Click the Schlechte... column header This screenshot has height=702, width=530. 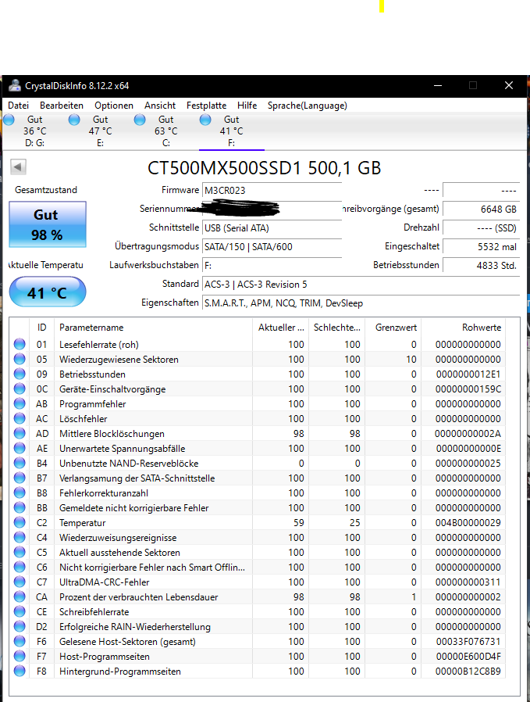[337, 328]
